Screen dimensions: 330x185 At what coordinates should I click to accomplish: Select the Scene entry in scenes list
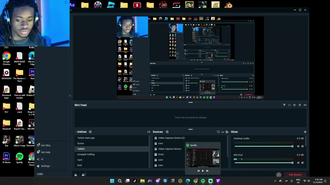pyautogui.click(x=112, y=143)
